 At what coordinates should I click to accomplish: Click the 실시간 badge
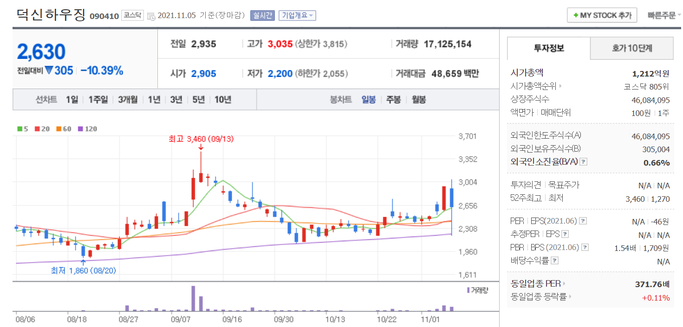tap(262, 15)
